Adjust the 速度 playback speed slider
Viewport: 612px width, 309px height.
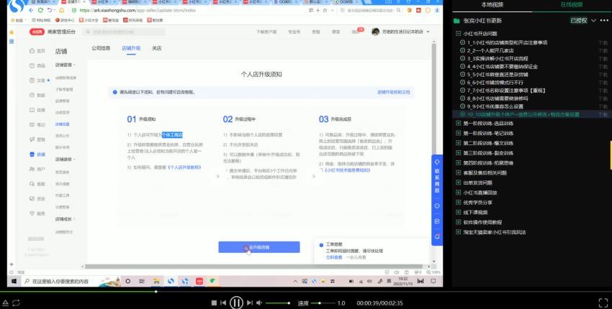323,303
